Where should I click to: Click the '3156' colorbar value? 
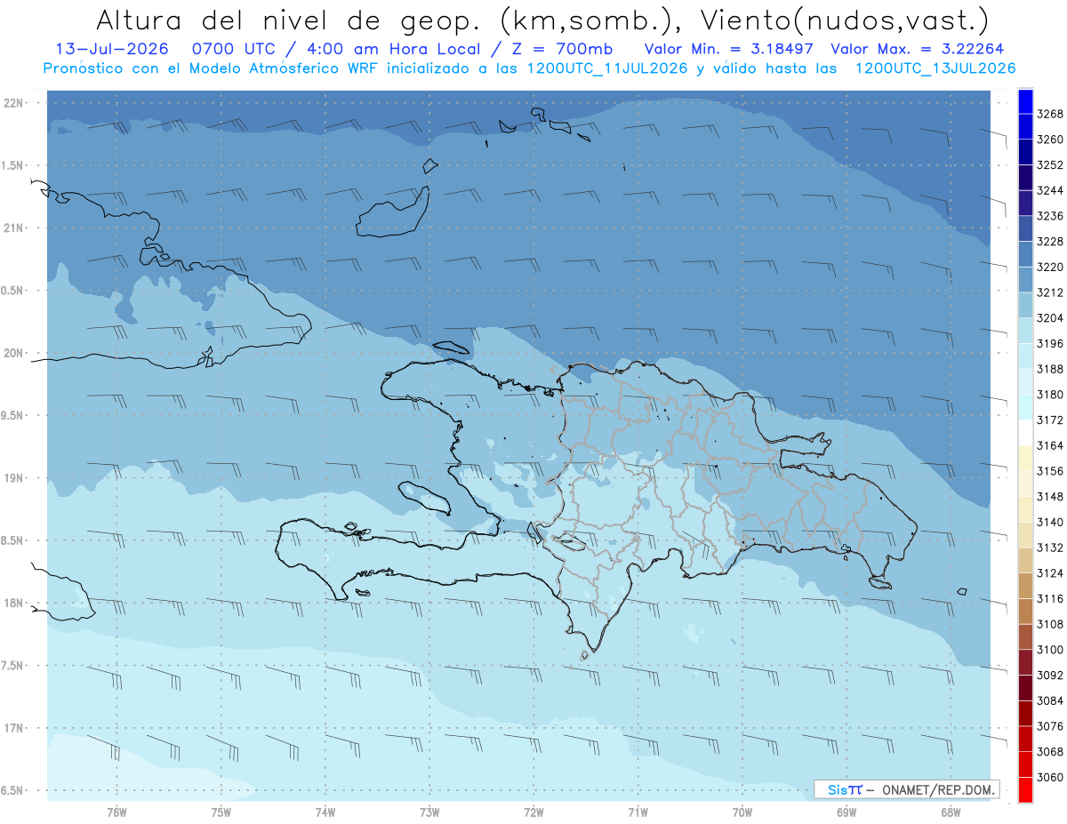click(1050, 471)
